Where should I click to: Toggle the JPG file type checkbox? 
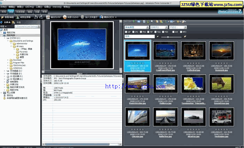pyautogui.click(x=133, y=32)
